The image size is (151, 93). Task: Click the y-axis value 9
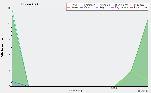pyautogui.click(x=10, y=39)
